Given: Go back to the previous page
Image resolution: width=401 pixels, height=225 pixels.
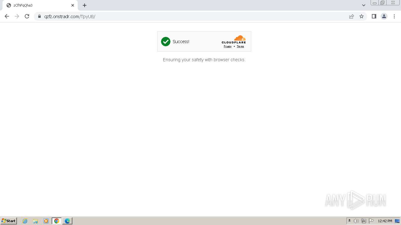Looking at the screenshot, I should 7,16.
